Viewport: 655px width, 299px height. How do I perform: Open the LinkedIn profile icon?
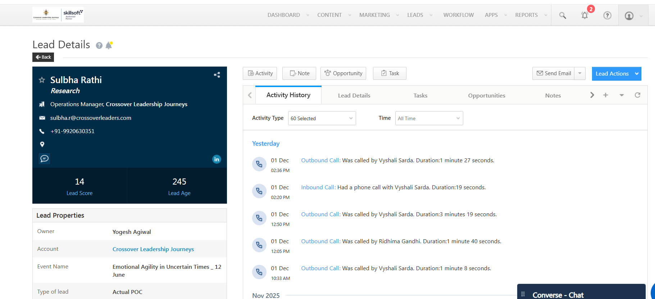coord(217,159)
